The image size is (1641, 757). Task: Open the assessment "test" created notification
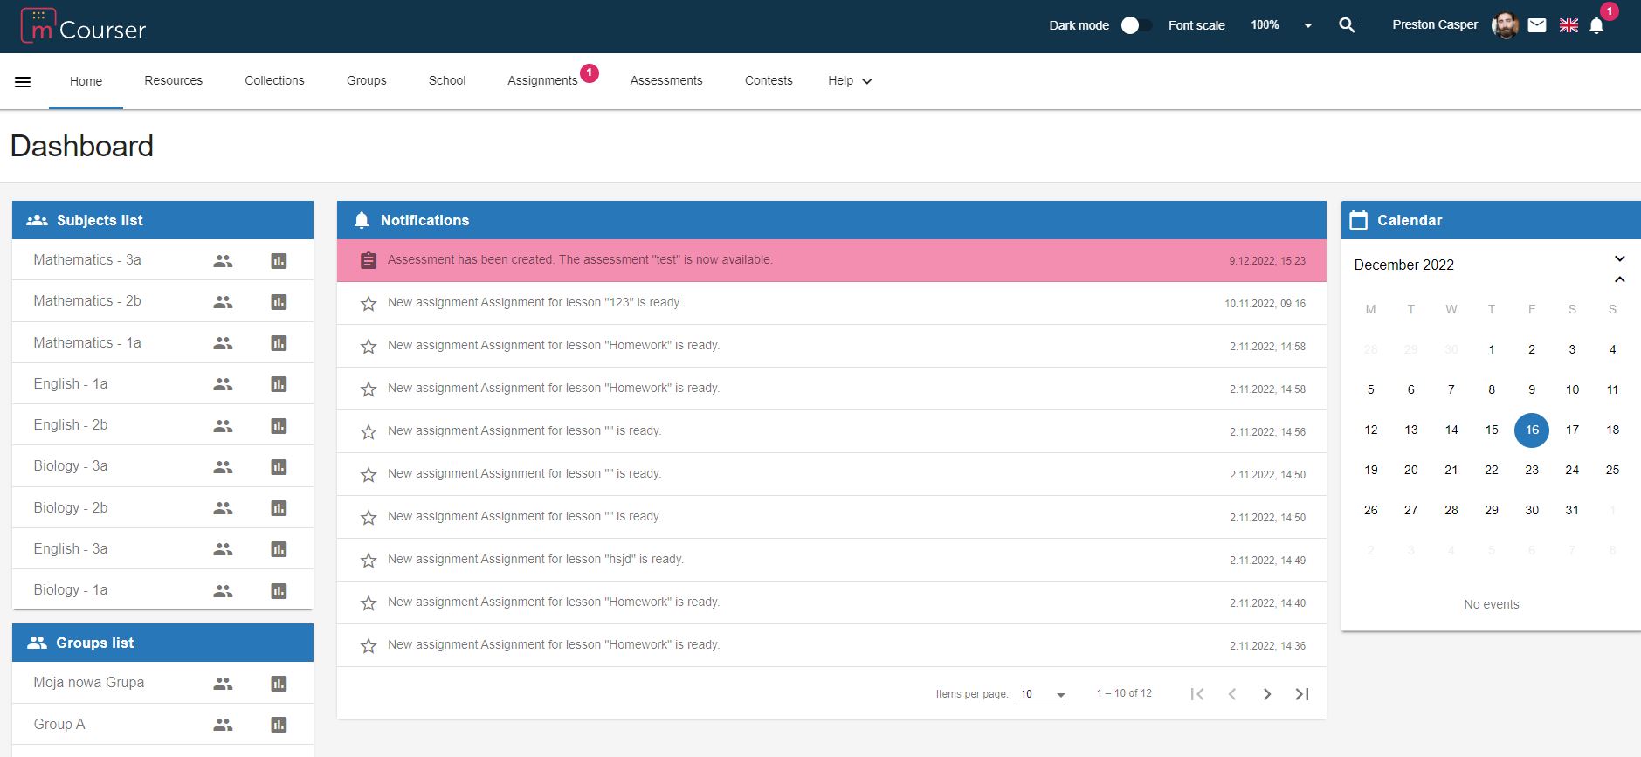[831, 260]
